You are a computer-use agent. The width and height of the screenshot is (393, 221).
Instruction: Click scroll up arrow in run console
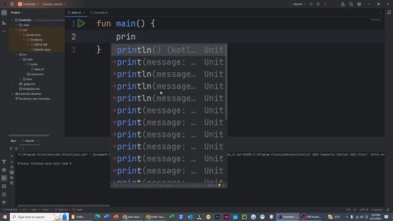(12, 157)
